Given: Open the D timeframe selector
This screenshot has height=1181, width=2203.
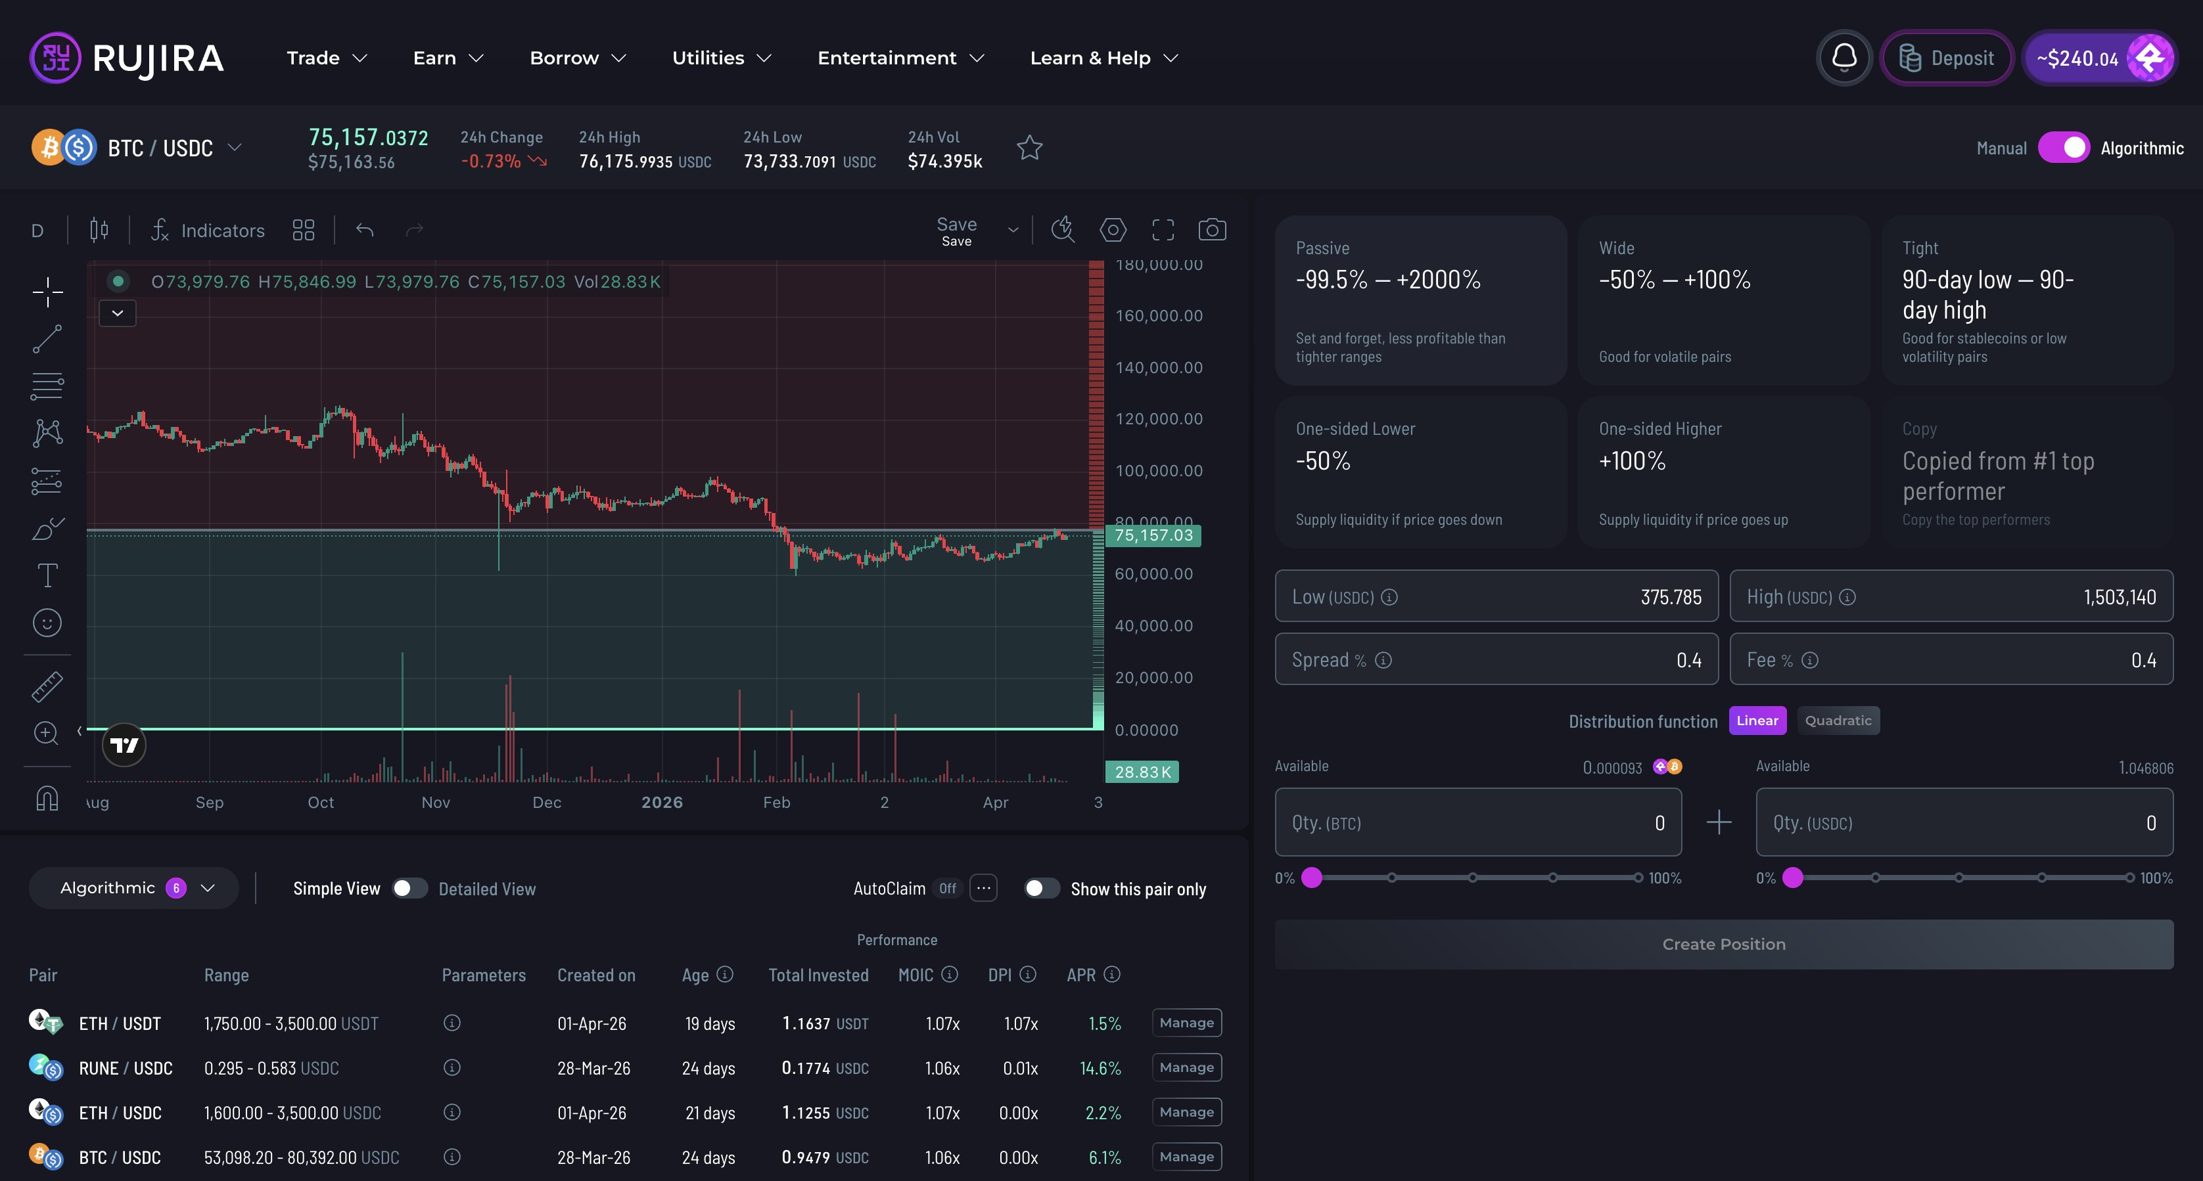Looking at the screenshot, I should [x=37, y=231].
